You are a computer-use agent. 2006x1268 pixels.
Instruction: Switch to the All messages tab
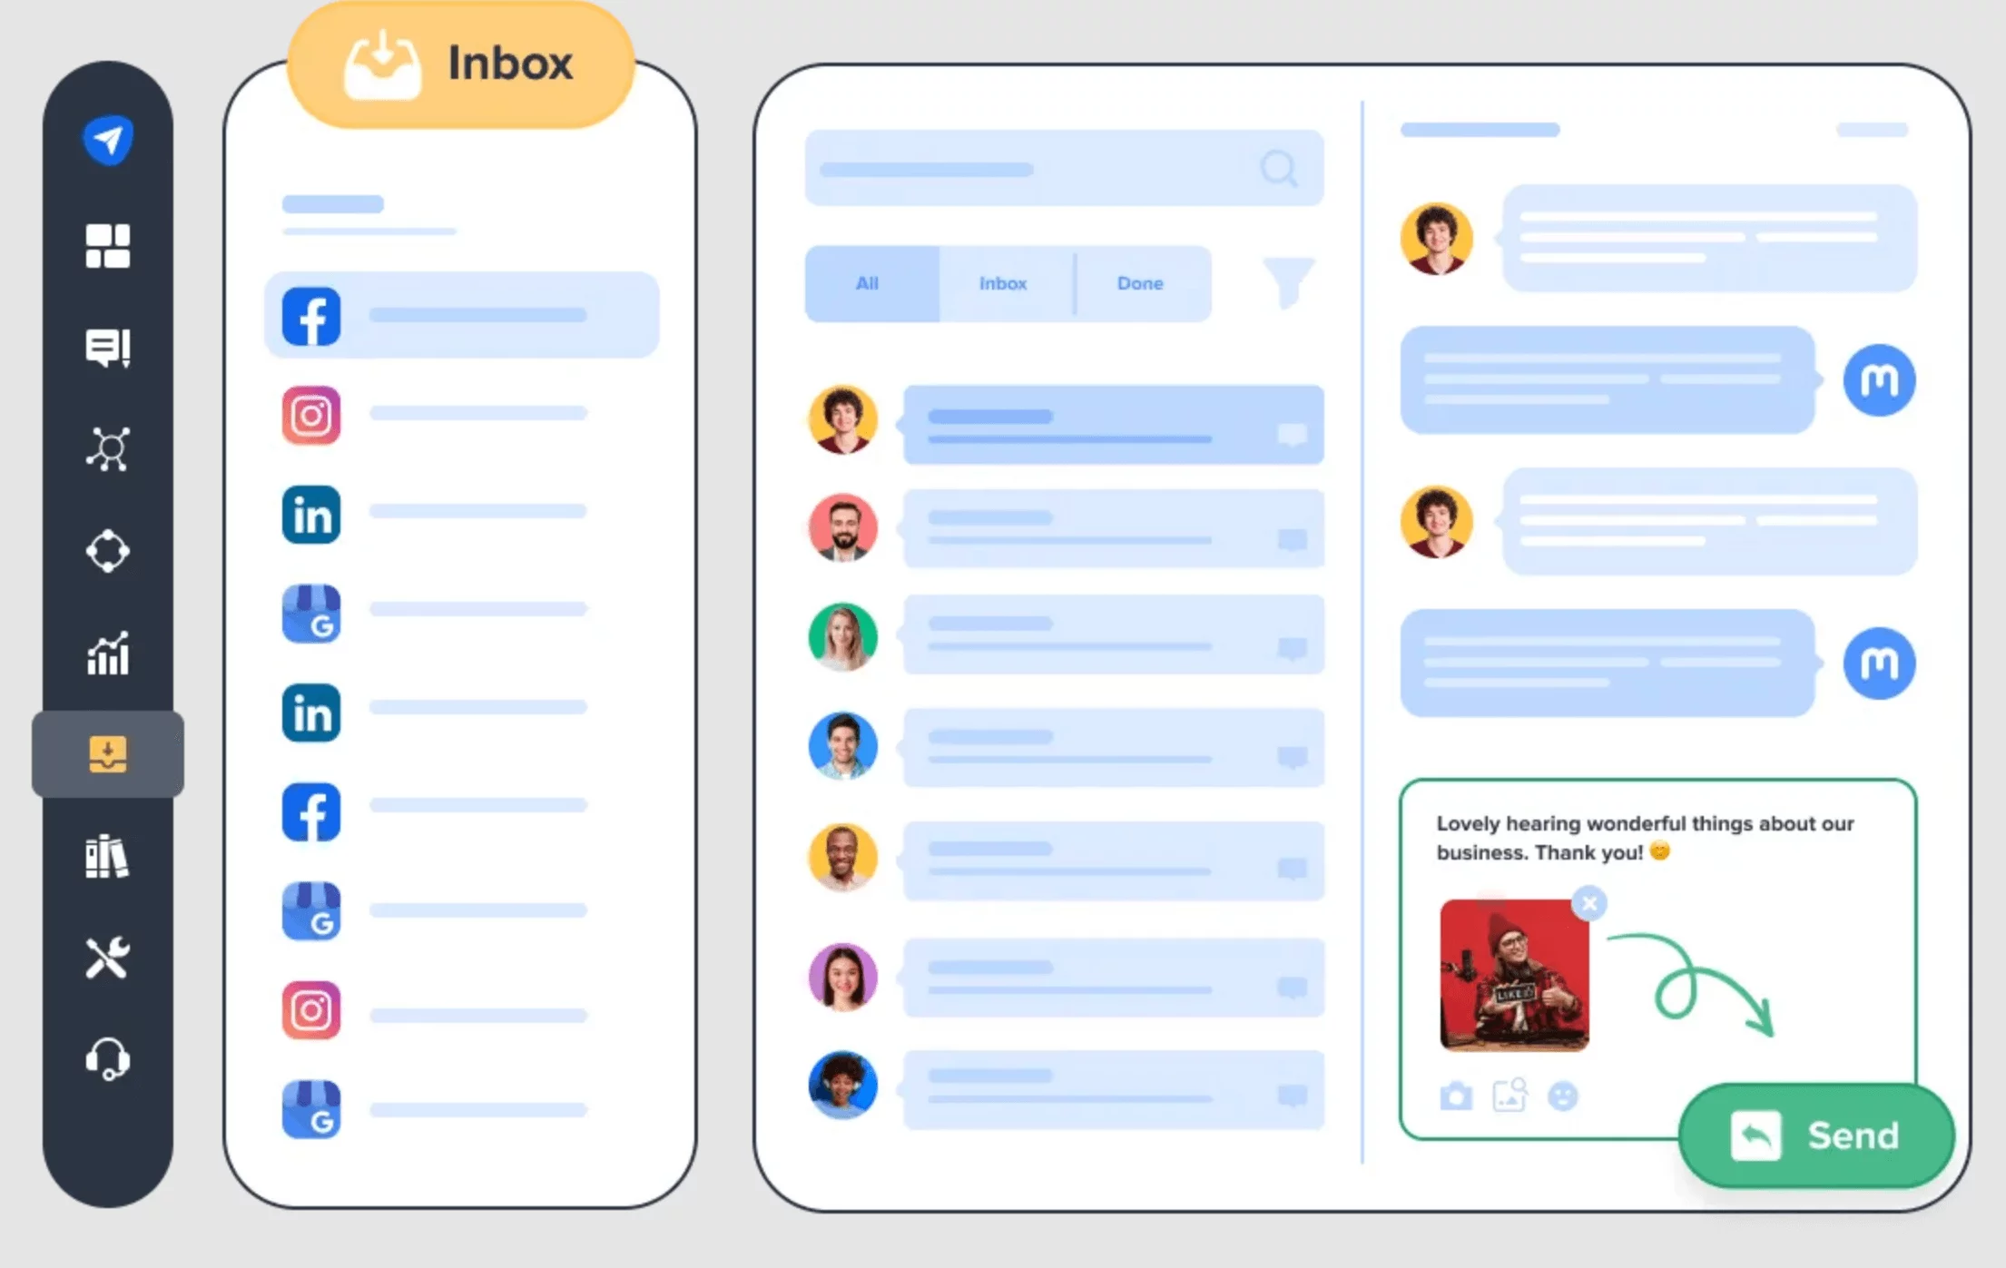pos(863,282)
